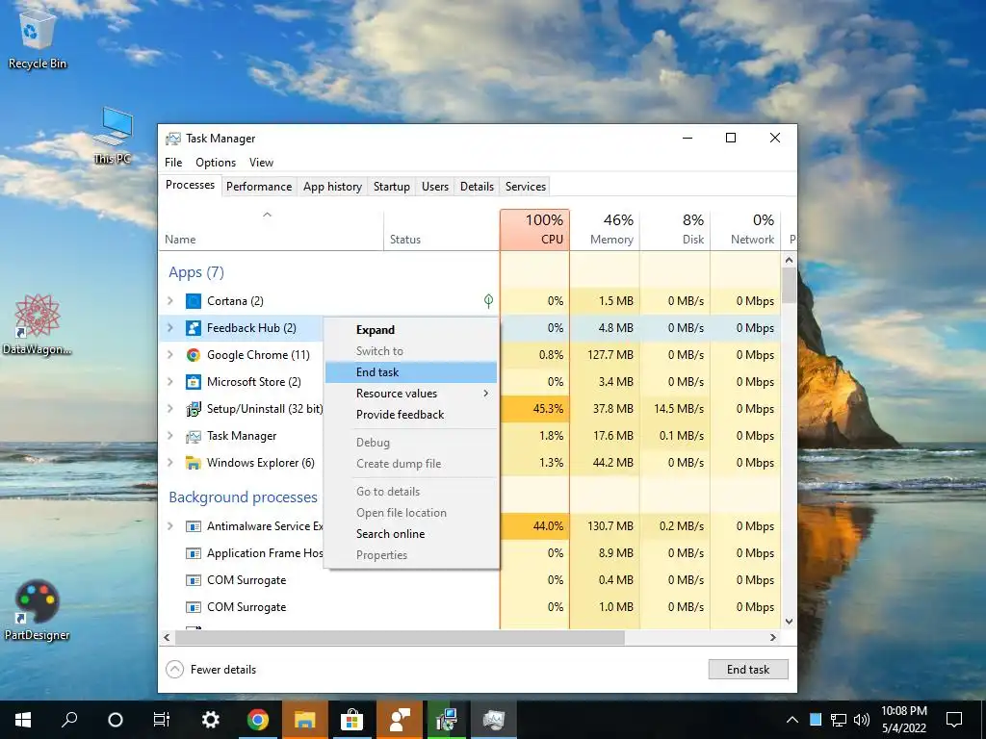Expand the Task Manager process group
Image resolution: width=986 pixels, height=739 pixels.
[x=170, y=436]
